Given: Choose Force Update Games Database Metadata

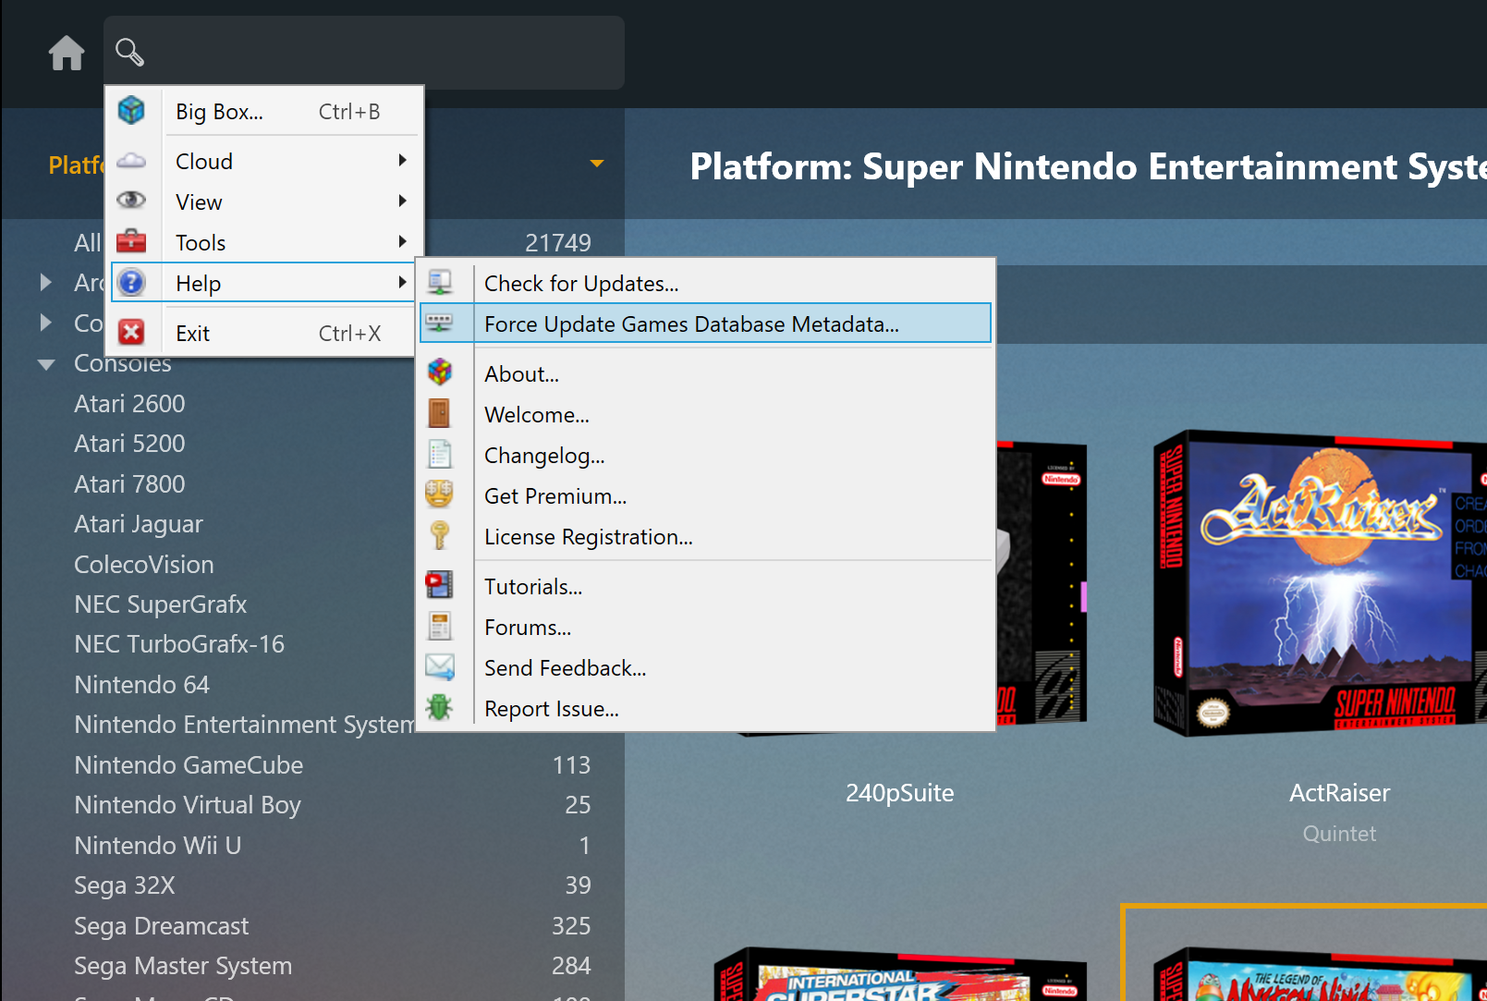Looking at the screenshot, I should pyautogui.click(x=706, y=323).
